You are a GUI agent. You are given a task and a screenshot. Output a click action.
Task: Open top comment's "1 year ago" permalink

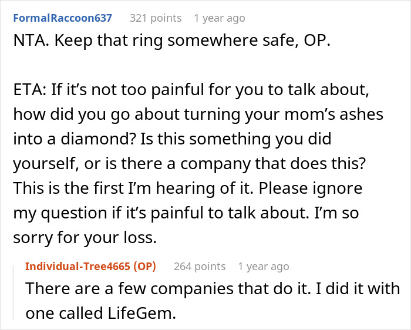pyautogui.click(x=220, y=18)
